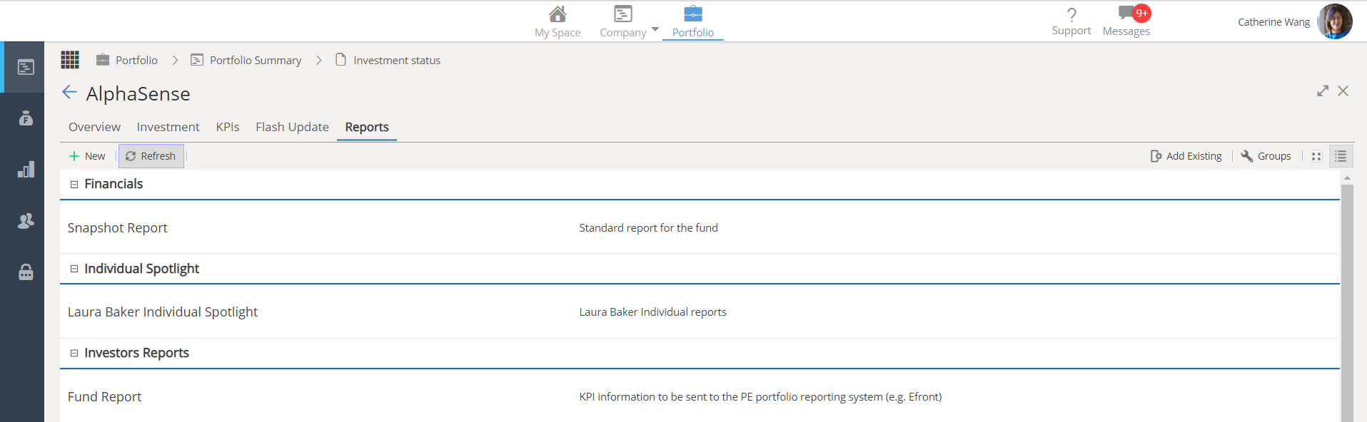Click the reports list vertical scrollbar

coord(1347,303)
